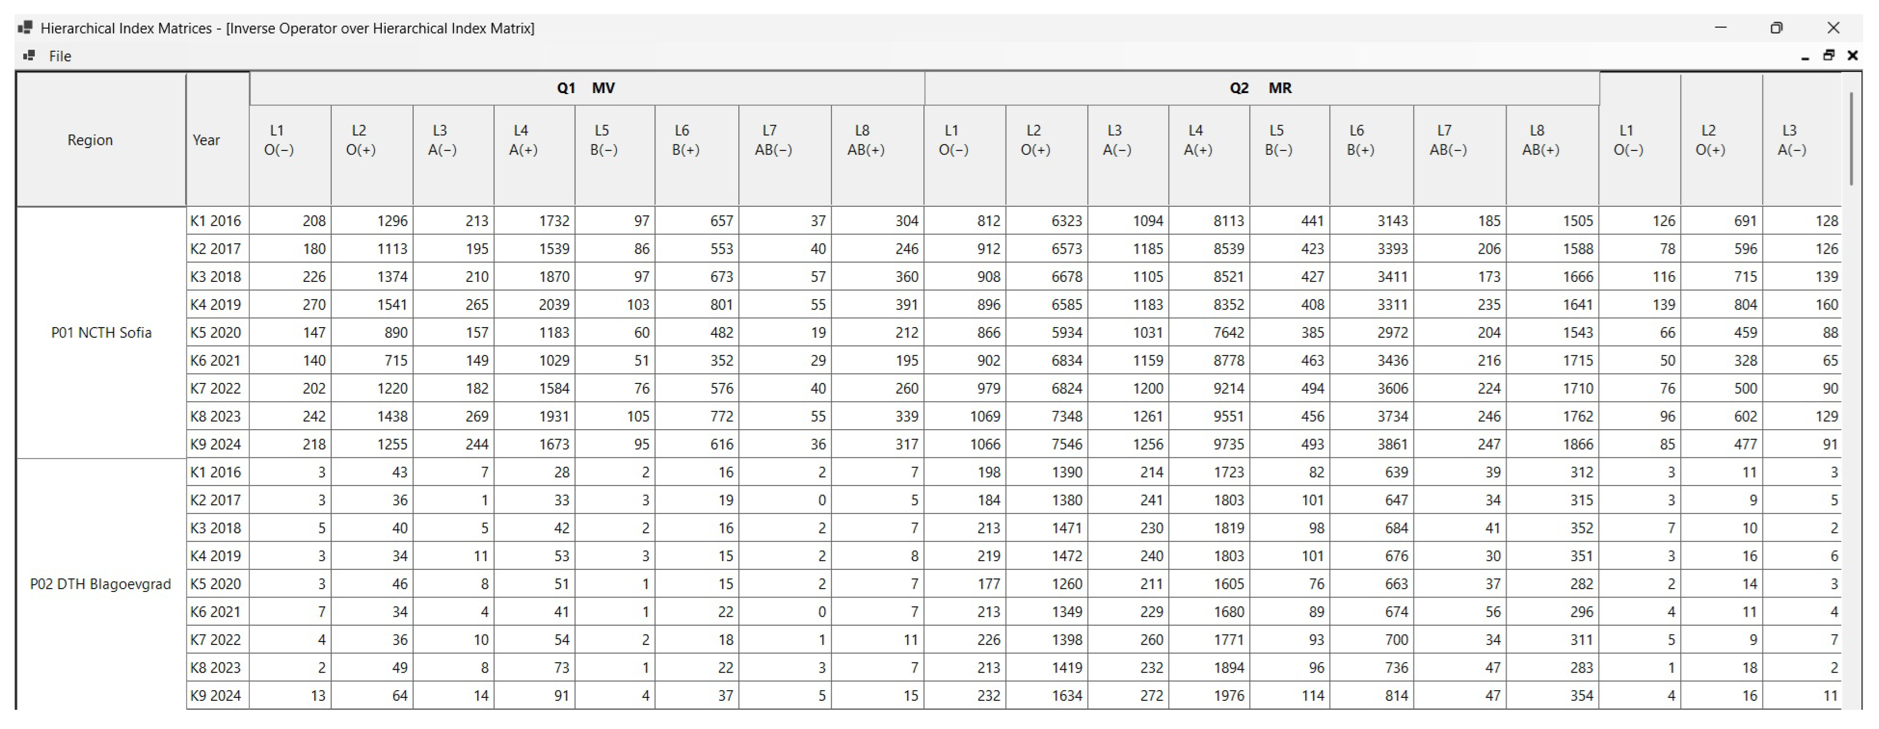The image size is (1879, 729).
Task: Minimize the main application window
Action: (x=1721, y=28)
